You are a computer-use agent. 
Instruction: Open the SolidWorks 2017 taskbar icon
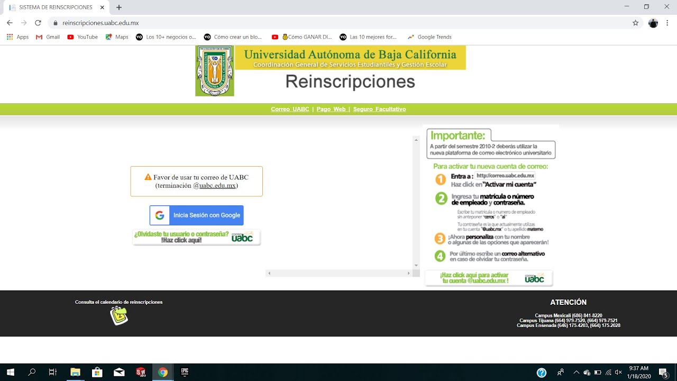pos(141,372)
